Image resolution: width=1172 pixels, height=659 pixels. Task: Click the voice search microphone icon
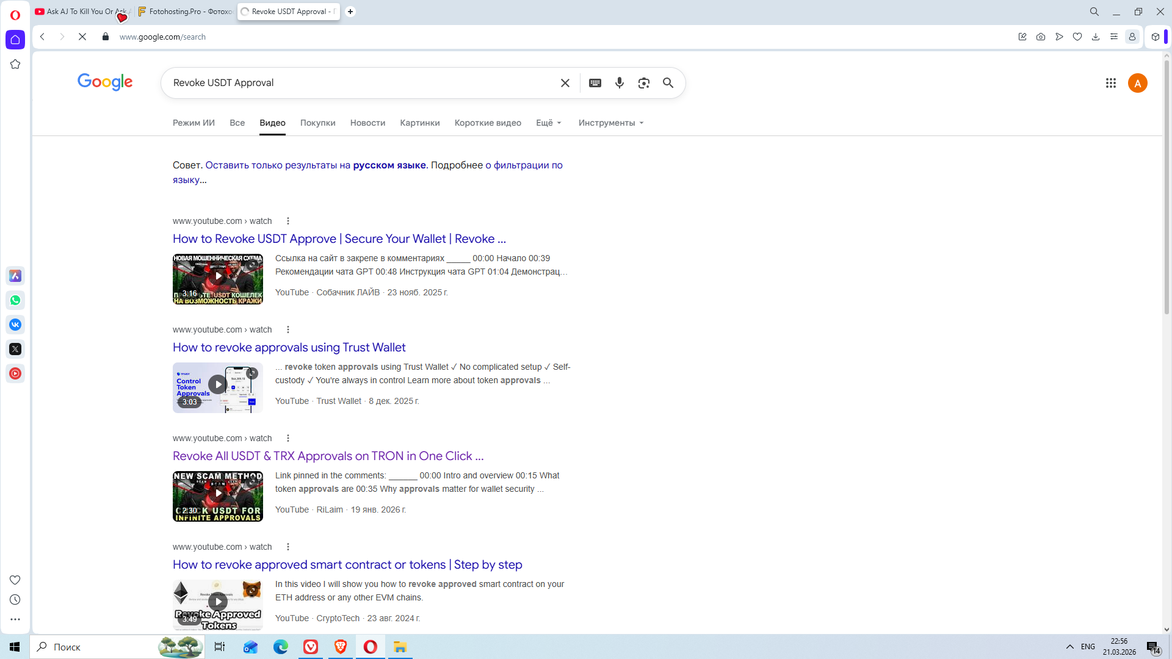(619, 83)
